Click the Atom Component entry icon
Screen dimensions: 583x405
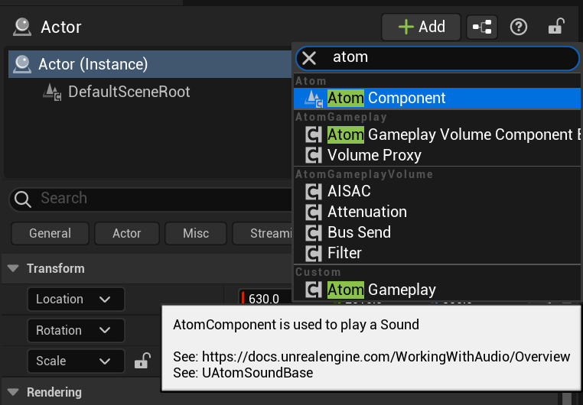tap(314, 99)
